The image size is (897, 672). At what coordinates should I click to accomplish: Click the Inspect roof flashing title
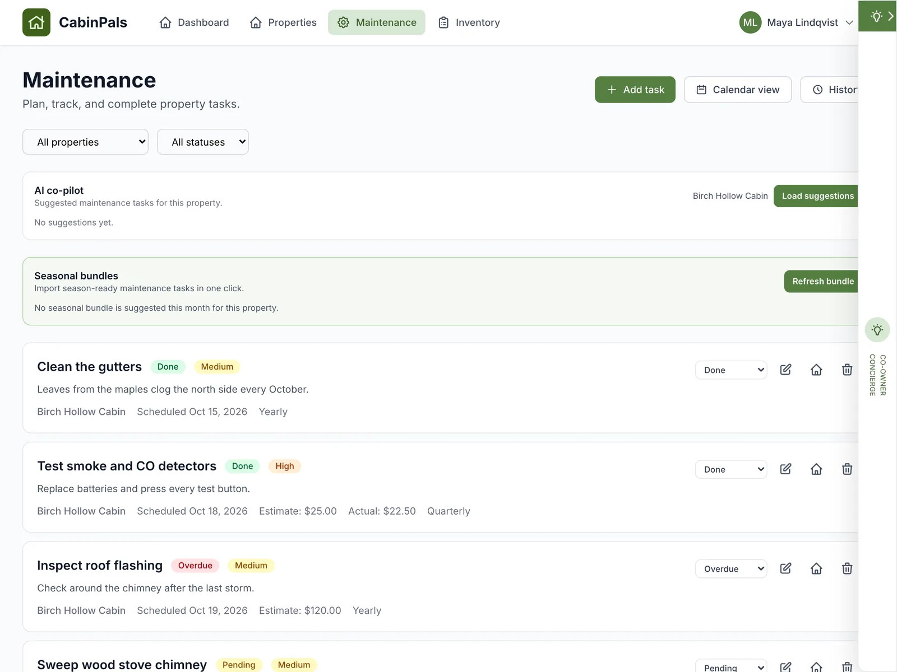[x=100, y=566]
